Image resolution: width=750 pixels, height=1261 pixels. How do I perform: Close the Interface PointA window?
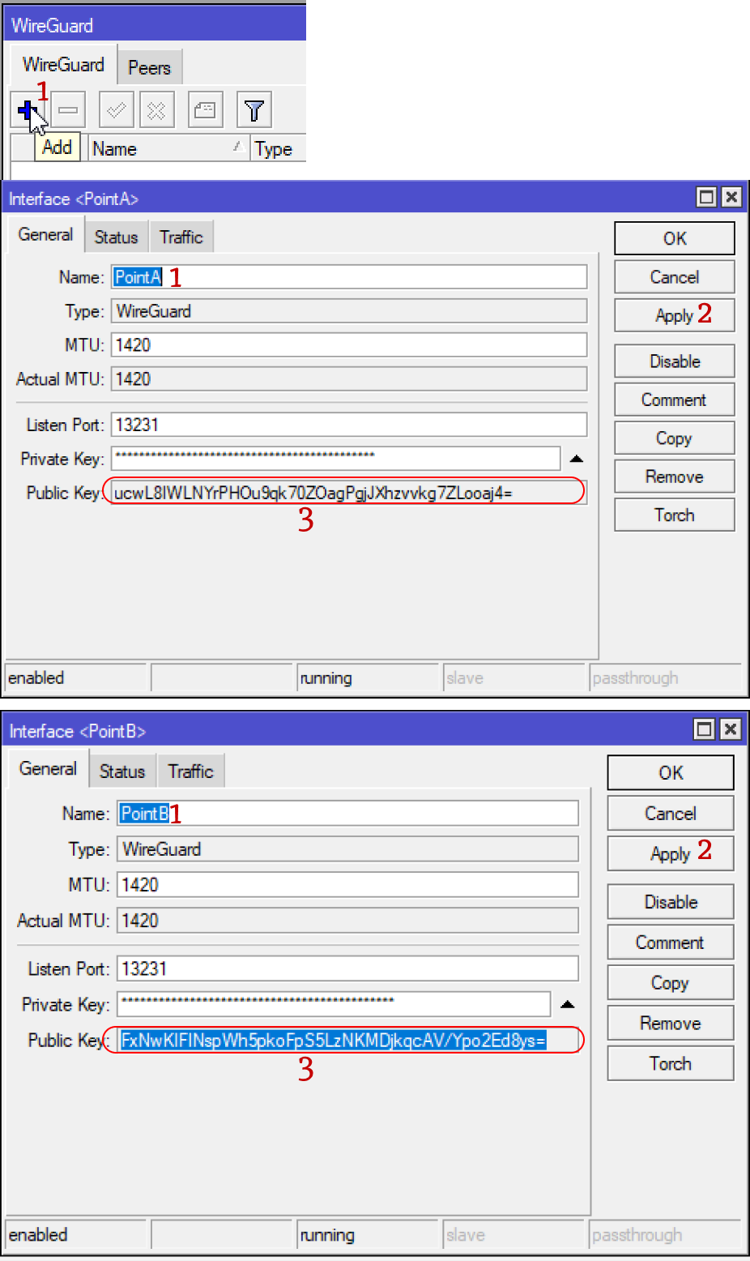731,197
